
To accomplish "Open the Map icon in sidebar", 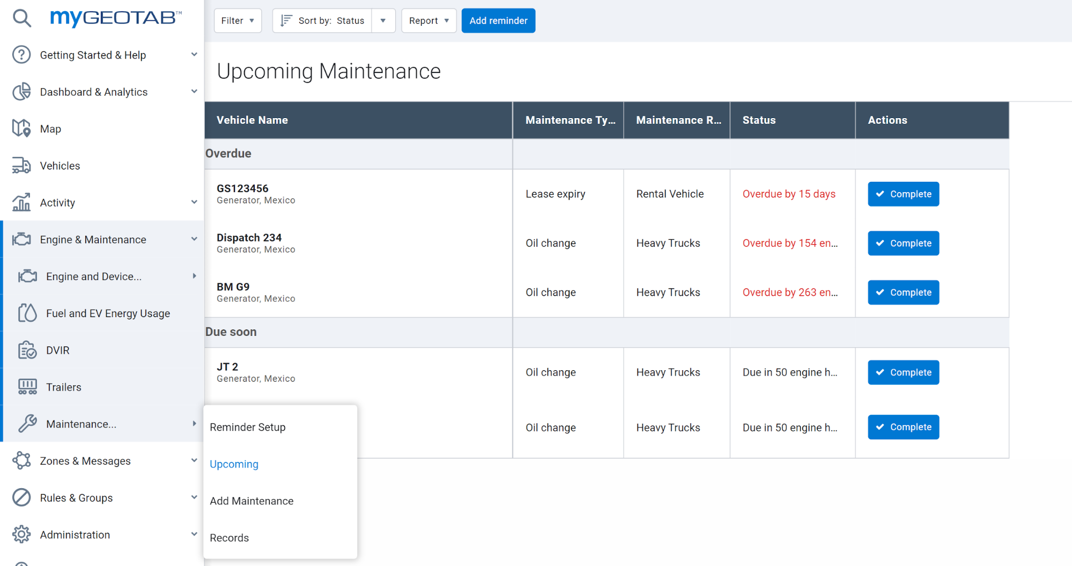I will click(x=21, y=129).
